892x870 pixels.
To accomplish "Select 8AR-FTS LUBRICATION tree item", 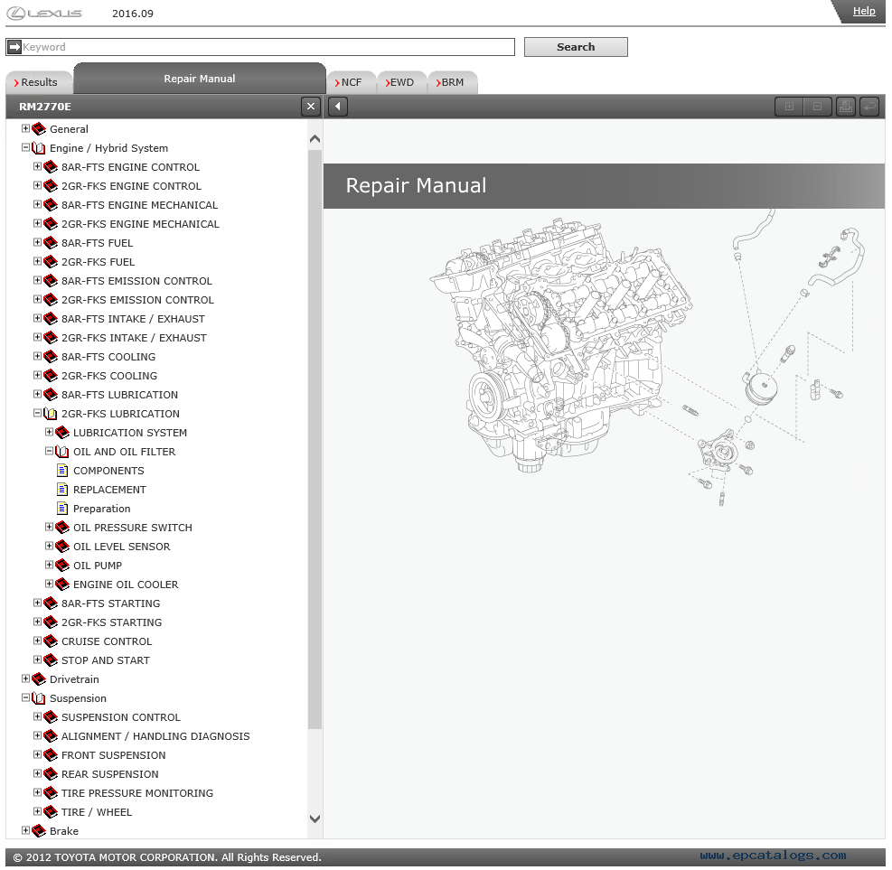I will [x=119, y=395].
